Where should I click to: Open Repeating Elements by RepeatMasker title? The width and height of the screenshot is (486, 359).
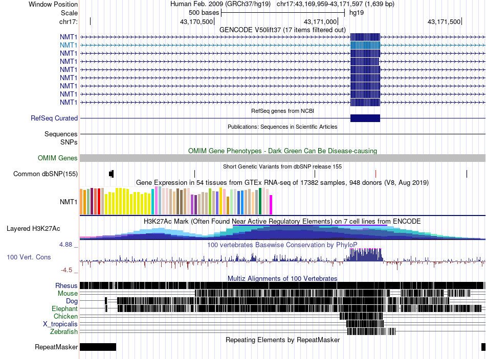pos(282,340)
